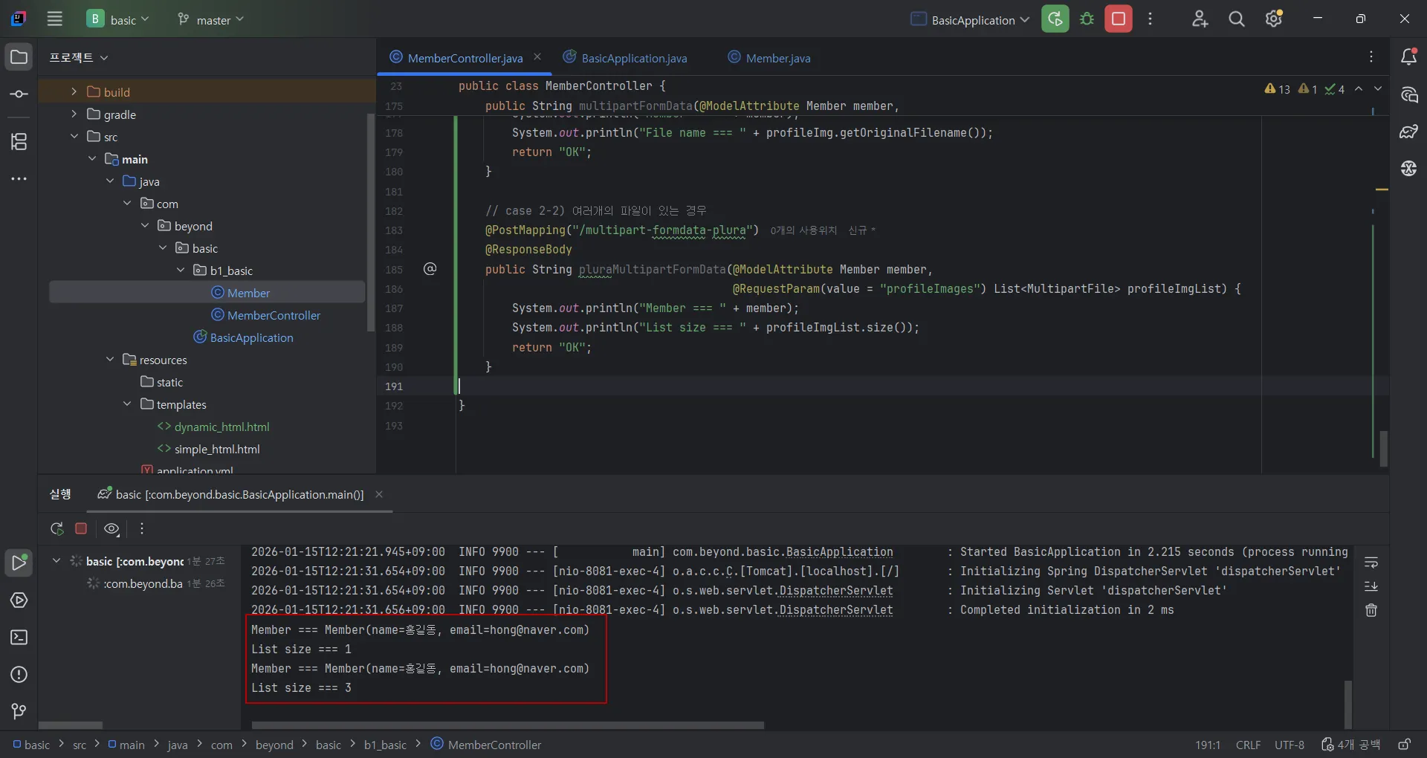Image resolution: width=1427 pixels, height=758 pixels.
Task: Open the basic project dropdown
Action: pyautogui.click(x=118, y=19)
